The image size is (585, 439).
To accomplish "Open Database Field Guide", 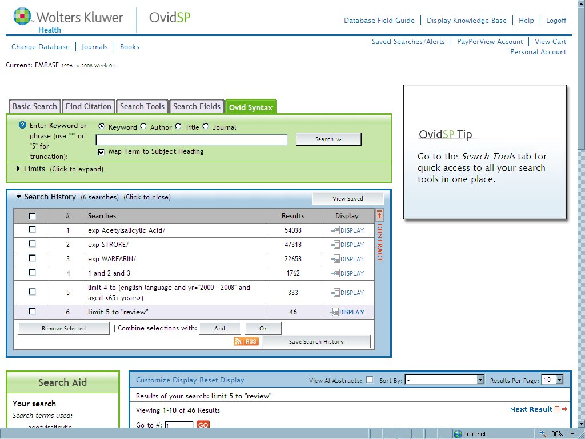I will pos(379,21).
